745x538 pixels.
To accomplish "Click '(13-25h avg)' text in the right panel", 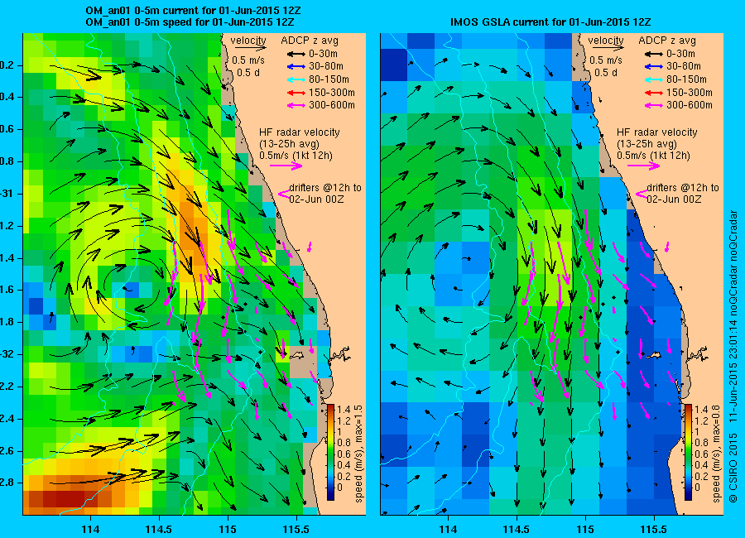I will pos(646,144).
